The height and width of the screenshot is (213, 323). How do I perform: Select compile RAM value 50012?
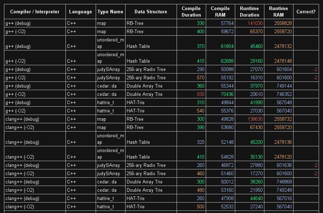(227, 182)
